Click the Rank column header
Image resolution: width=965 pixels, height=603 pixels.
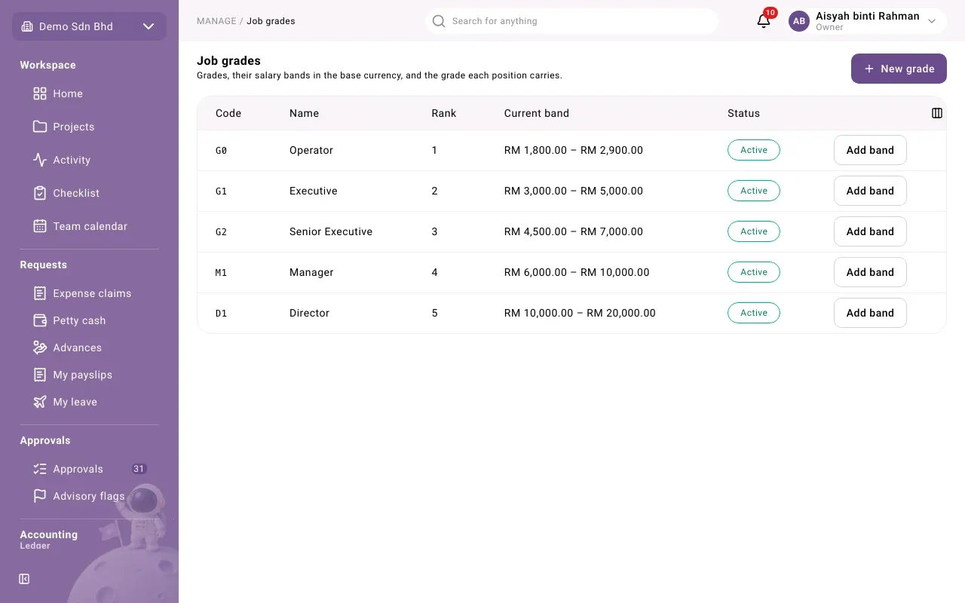[x=444, y=113]
